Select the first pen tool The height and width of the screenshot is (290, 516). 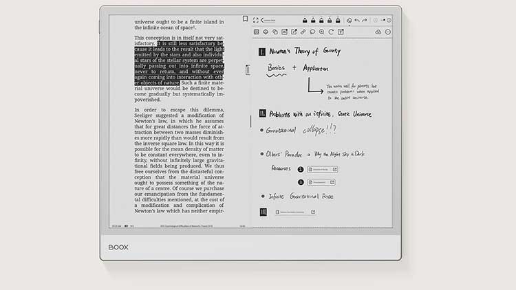coord(304,21)
